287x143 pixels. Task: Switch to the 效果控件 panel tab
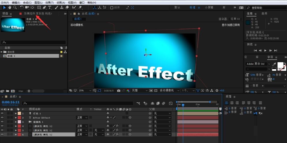38,14
